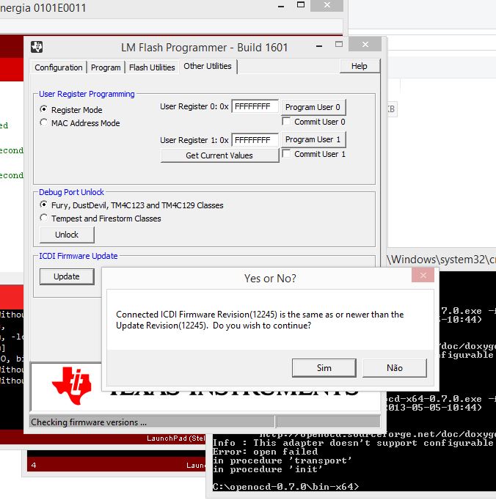The image size is (496, 503).
Task: Open the Program tab
Action: click(x=106, y=67)
